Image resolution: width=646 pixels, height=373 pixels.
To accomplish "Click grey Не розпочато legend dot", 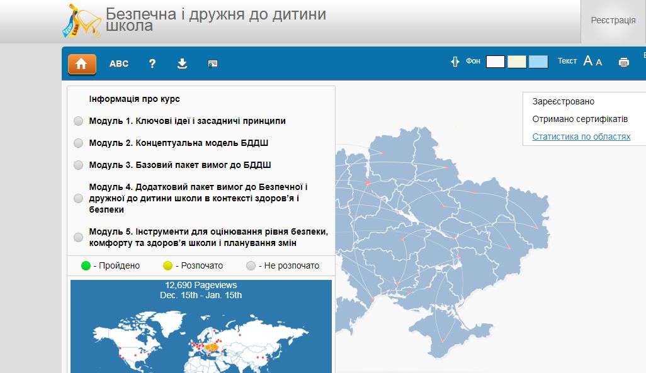I will 251,266.
